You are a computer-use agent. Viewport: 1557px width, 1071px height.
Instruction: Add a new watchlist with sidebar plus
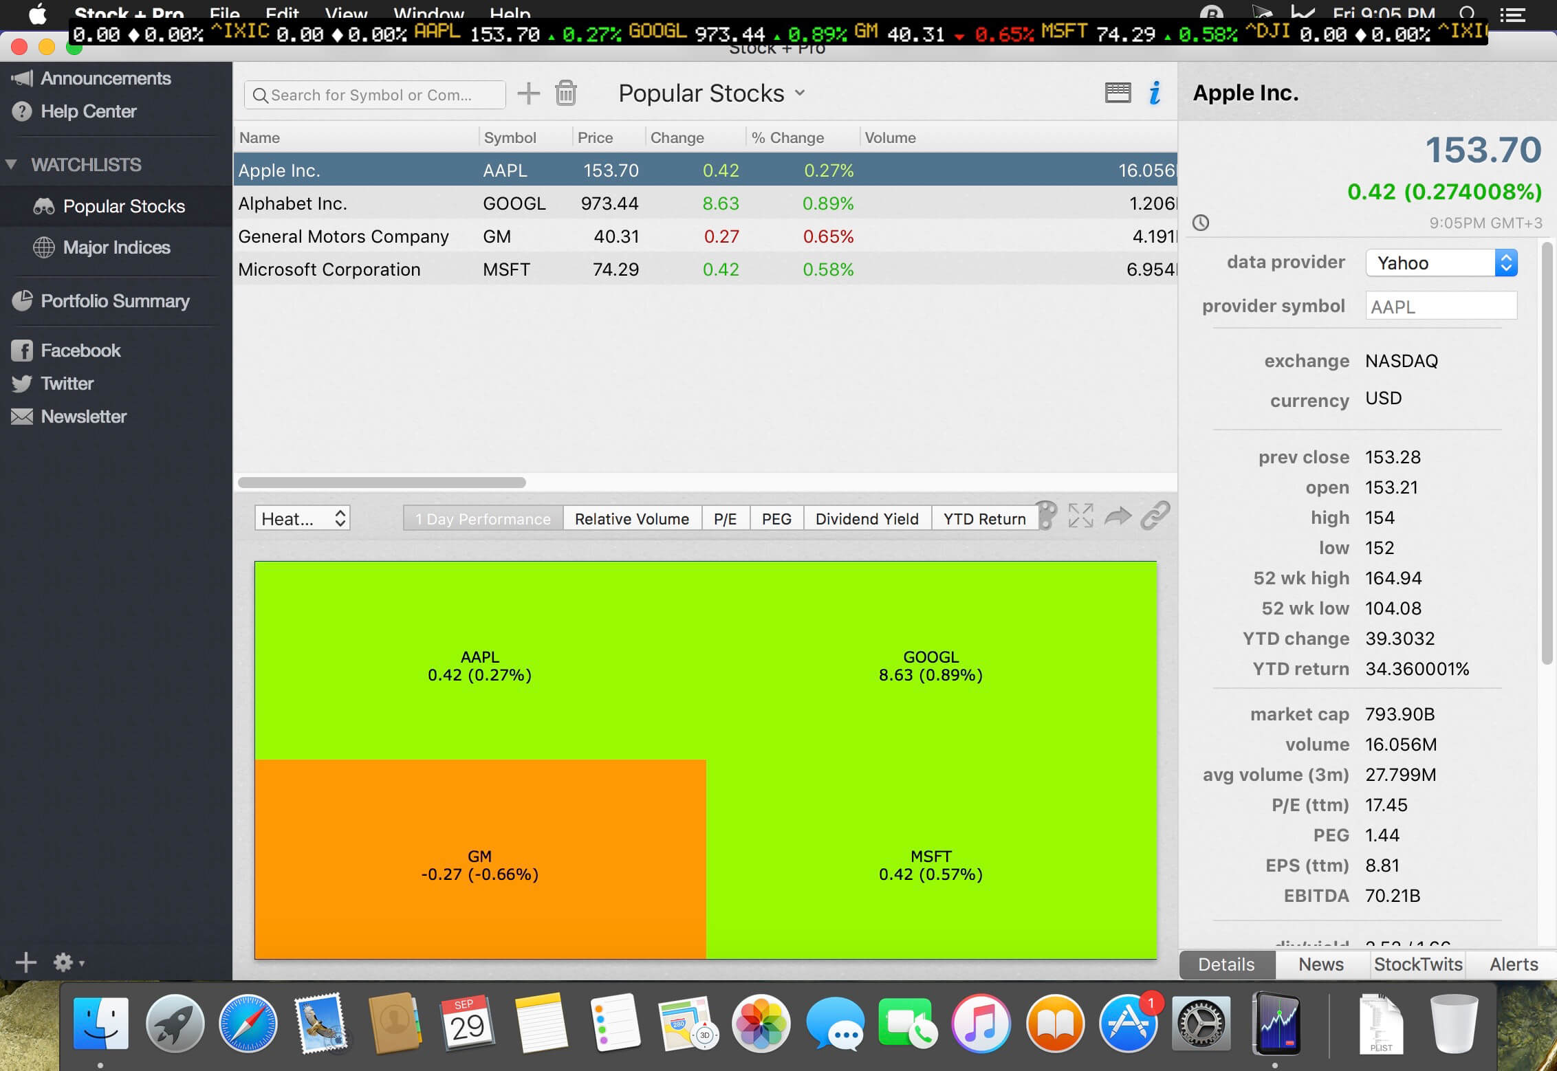pyautogui.click(x=26, y=962)
